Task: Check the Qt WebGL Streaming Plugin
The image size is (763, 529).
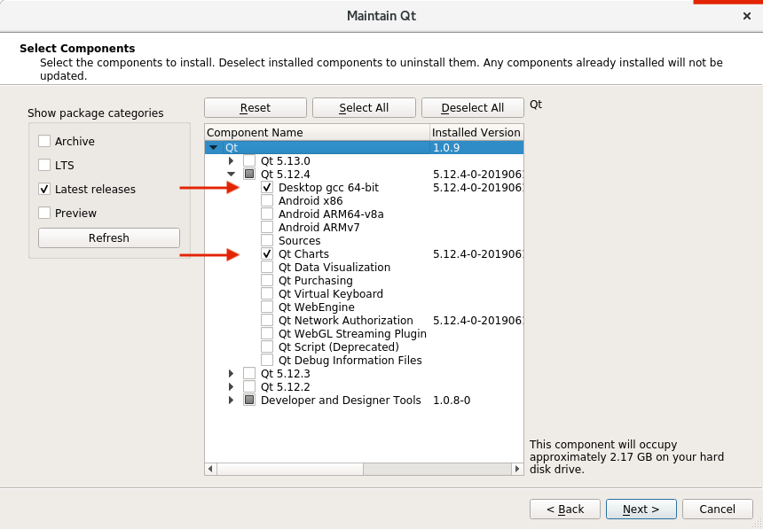Action: pyautogui.click(x=267, y=333)
